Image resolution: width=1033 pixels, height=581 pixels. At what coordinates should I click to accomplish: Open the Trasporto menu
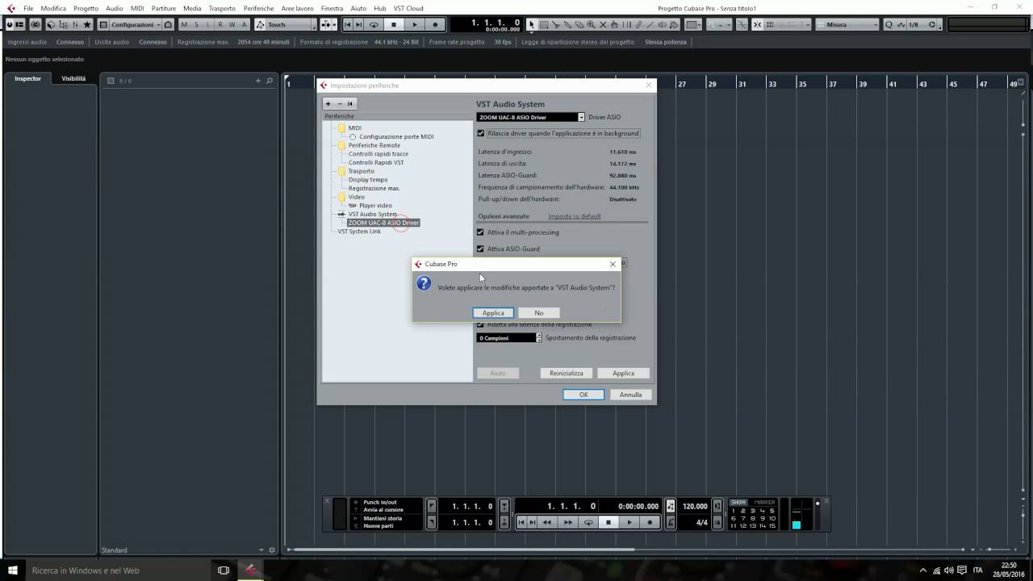tap(222, 8)
